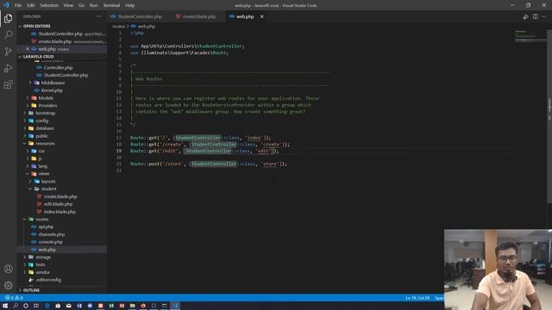
Task: Expand the Models folder
Action: (x=46, y=97)
